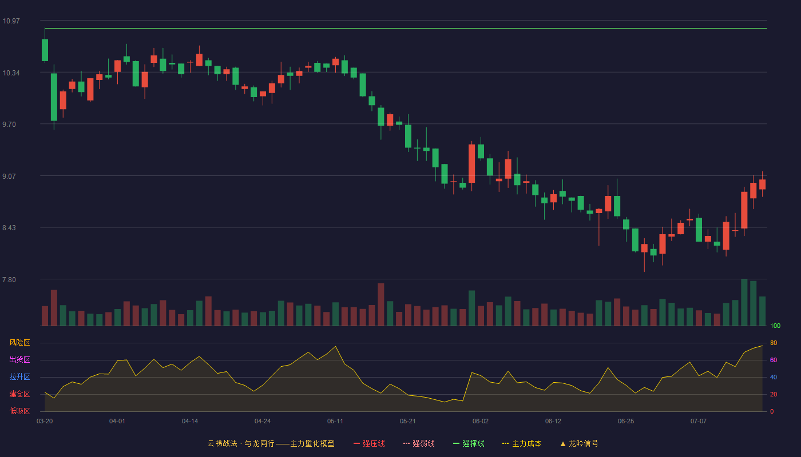This screenshot has width=801, height=457.
Task: Toggle the 主力成本 legend entry
Action: (522, 443)
